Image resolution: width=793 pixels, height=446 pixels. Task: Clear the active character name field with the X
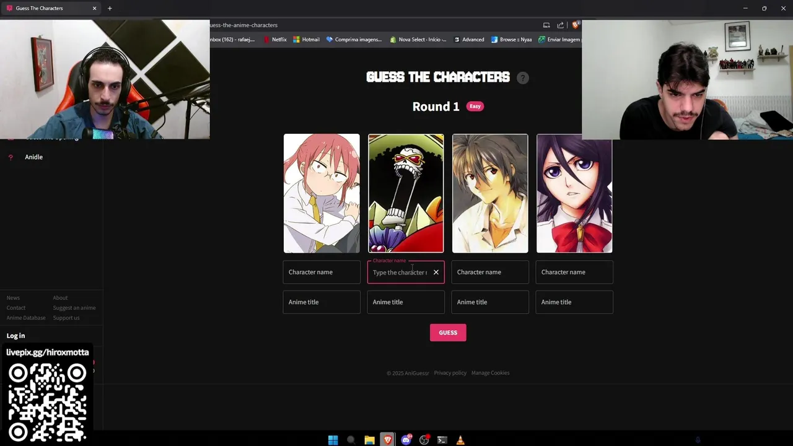pos(436,273)
